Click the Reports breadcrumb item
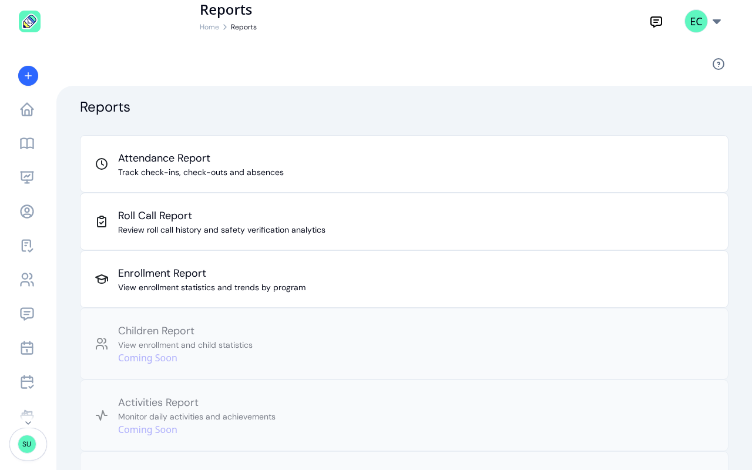 (x=244, y=27)
